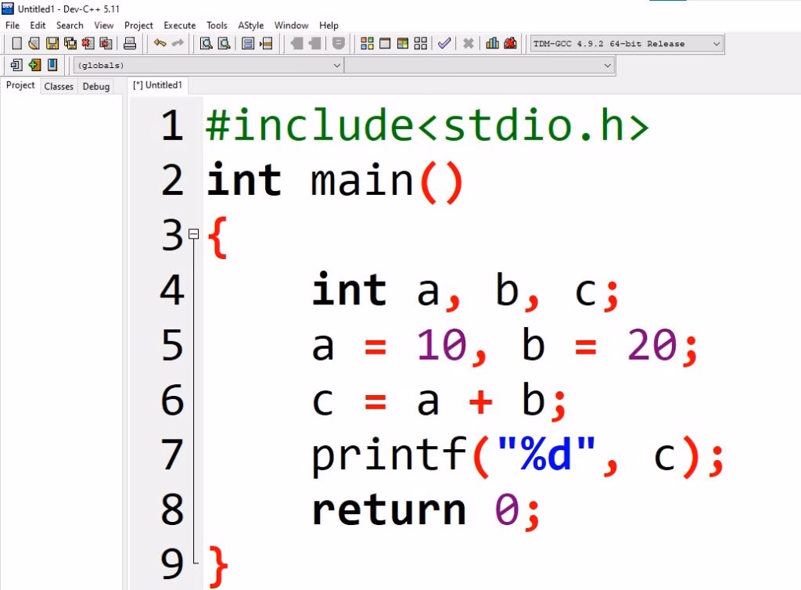The image size is (801, 590).
Task: Open the File menu
Action: [13, 25]
